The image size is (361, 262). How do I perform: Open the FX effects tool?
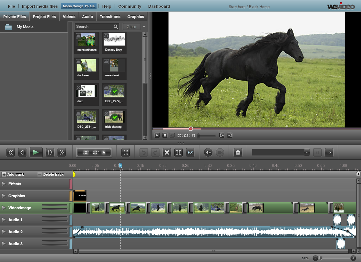click(x=190, y=152)
